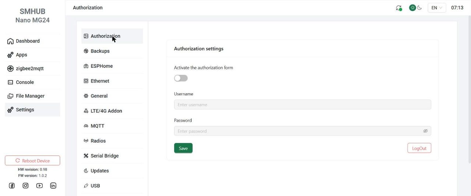471x196 pixels.
Task: Open the MQTT settings tab
Action: coord(112,126)
